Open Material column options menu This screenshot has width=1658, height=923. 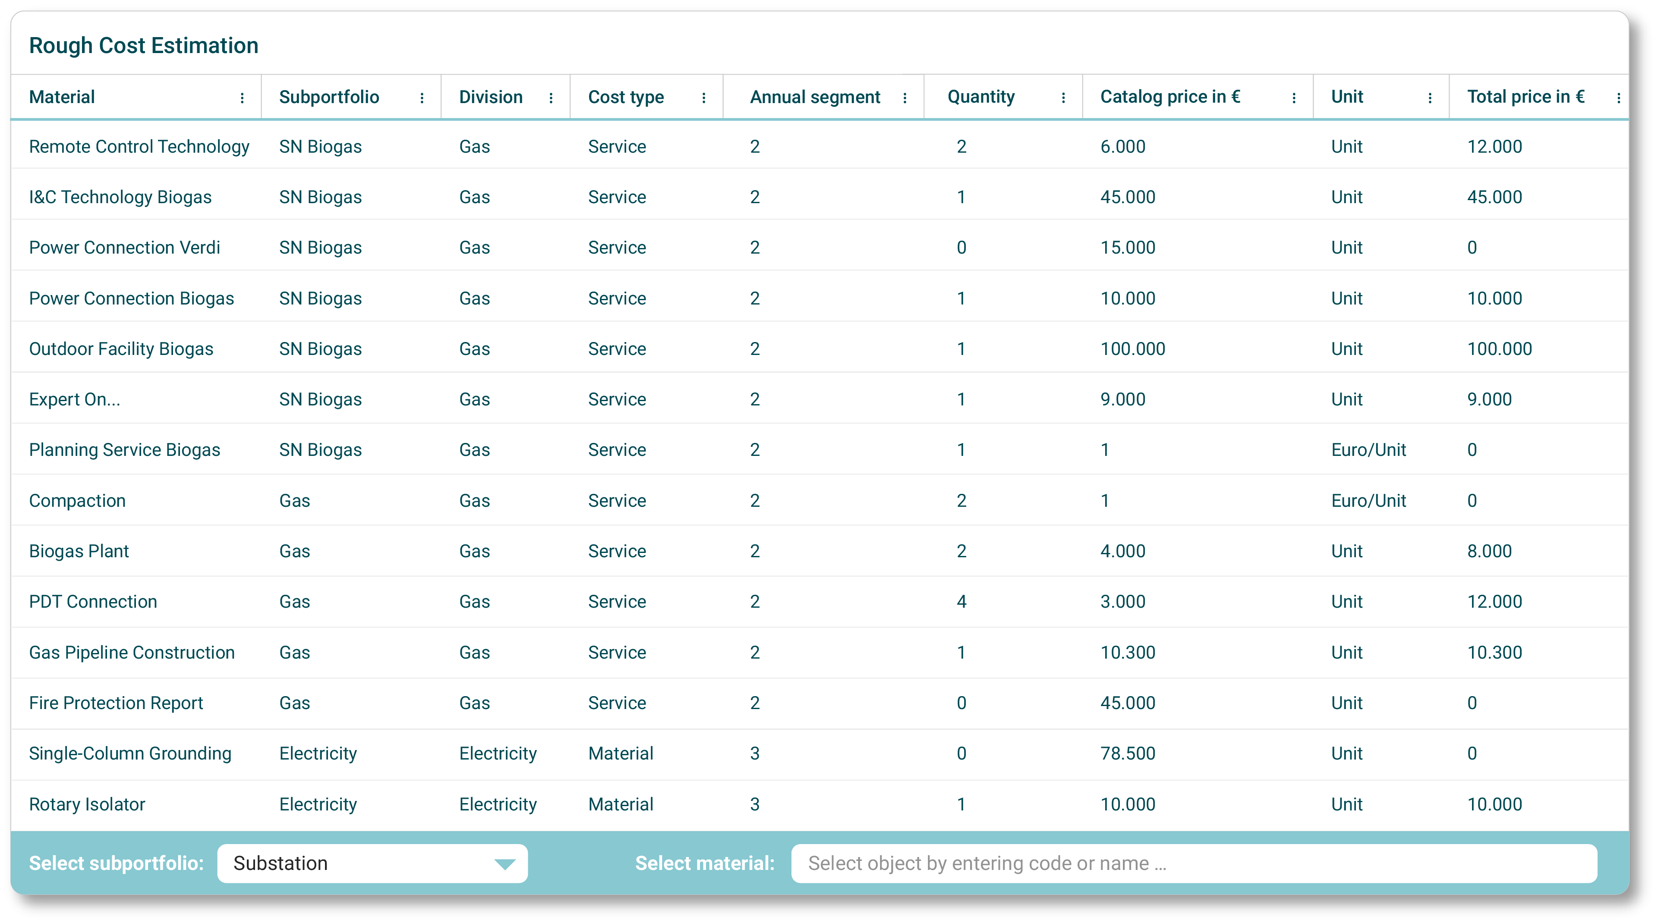click(242, 98)
